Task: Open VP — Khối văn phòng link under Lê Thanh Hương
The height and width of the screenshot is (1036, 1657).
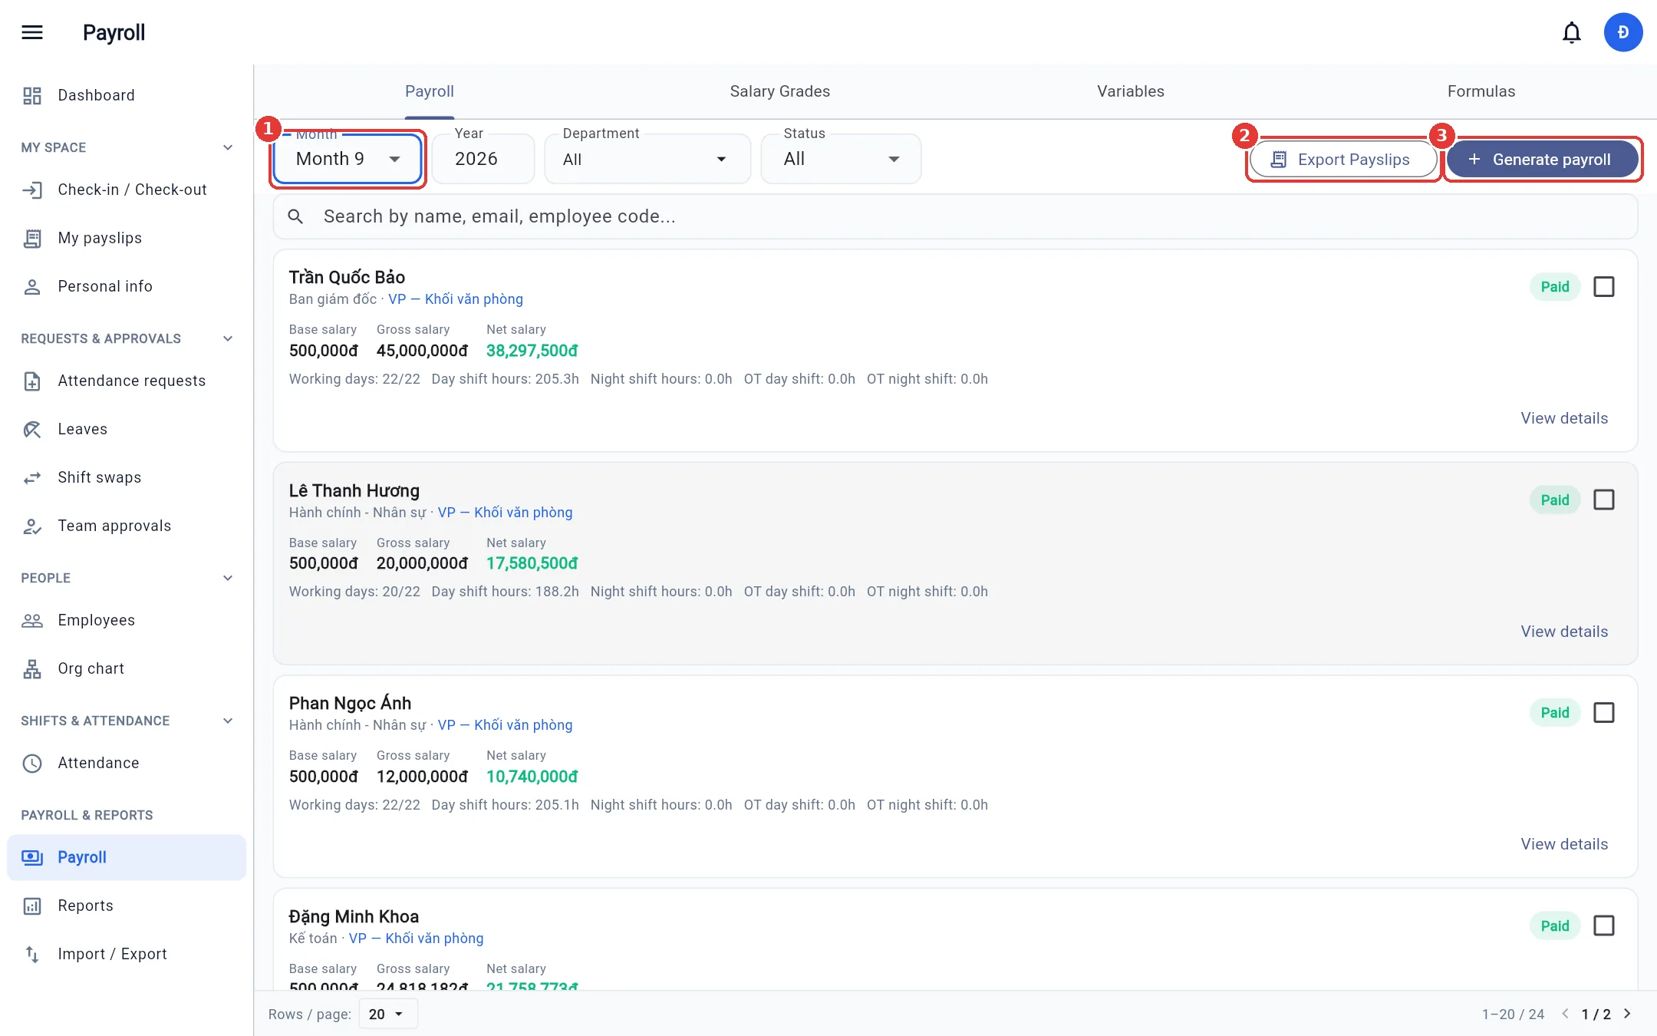Action: (x=505, y=513)
